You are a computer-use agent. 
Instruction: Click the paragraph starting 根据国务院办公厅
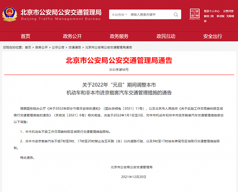(x=119, y=115)
